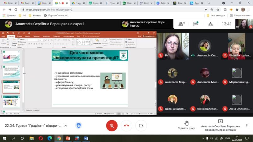Switch to the Google Drive tab
Viewport: 253px width, 142px height.
tap(78, 3)
